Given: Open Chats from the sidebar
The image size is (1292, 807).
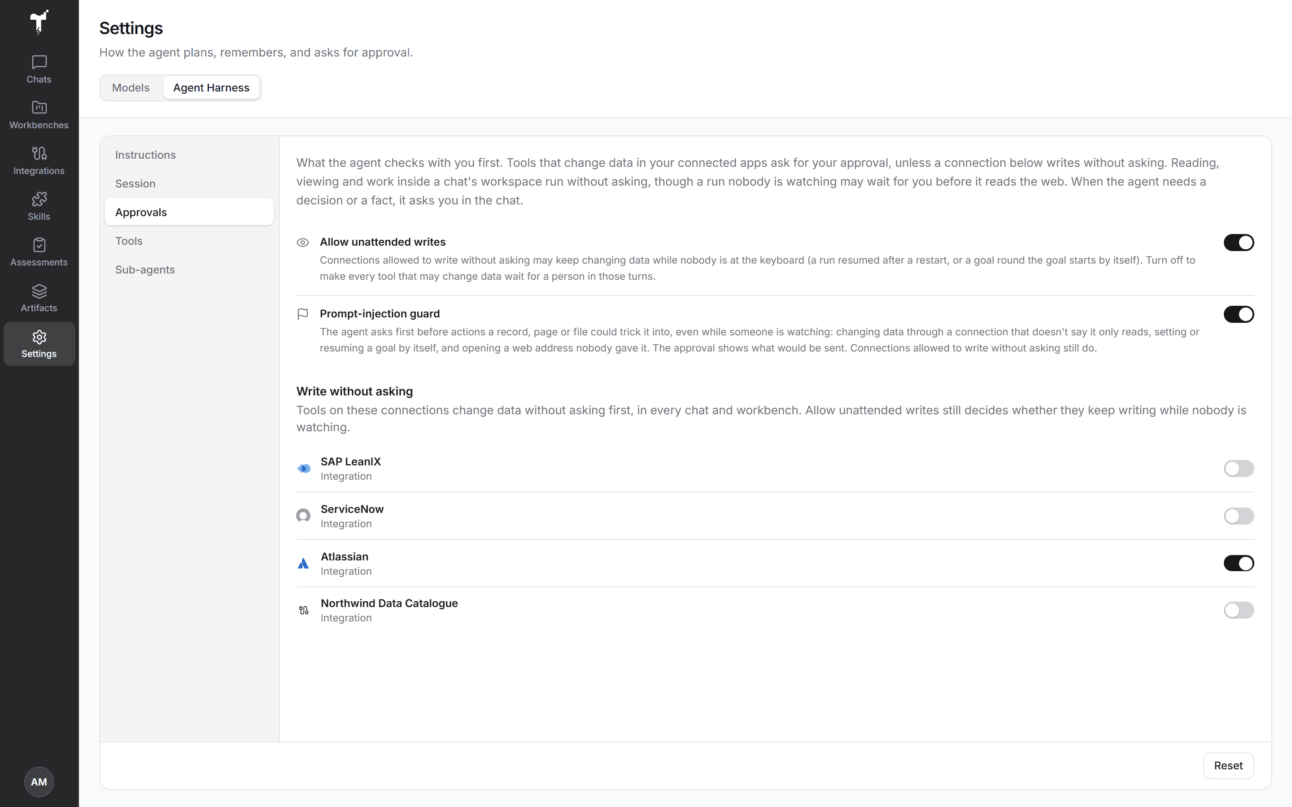Looking at the screenshot, I should pyautogui.click(x=39, y=69).
